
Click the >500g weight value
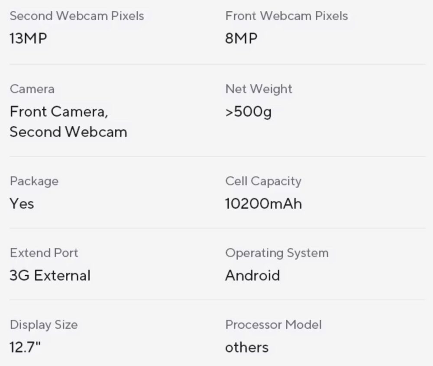248,112
